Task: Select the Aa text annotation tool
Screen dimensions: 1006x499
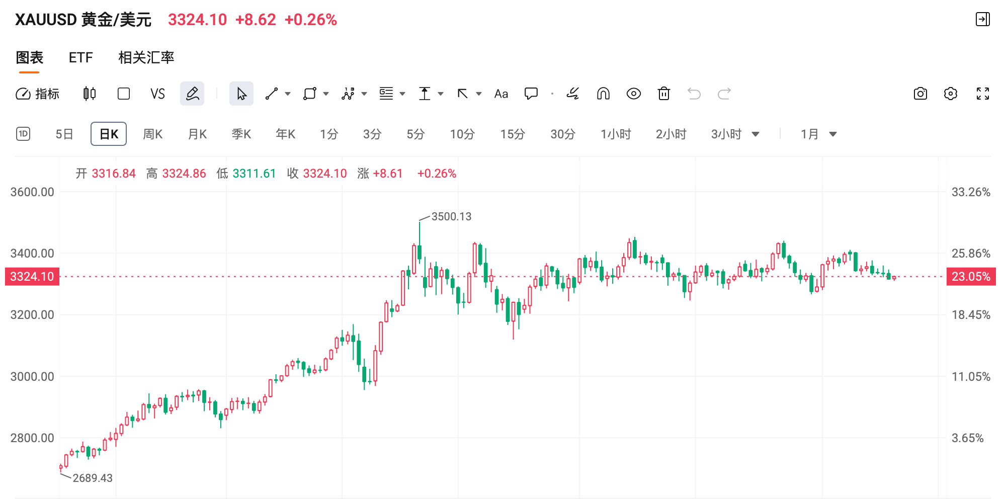Action: point(501,94)
